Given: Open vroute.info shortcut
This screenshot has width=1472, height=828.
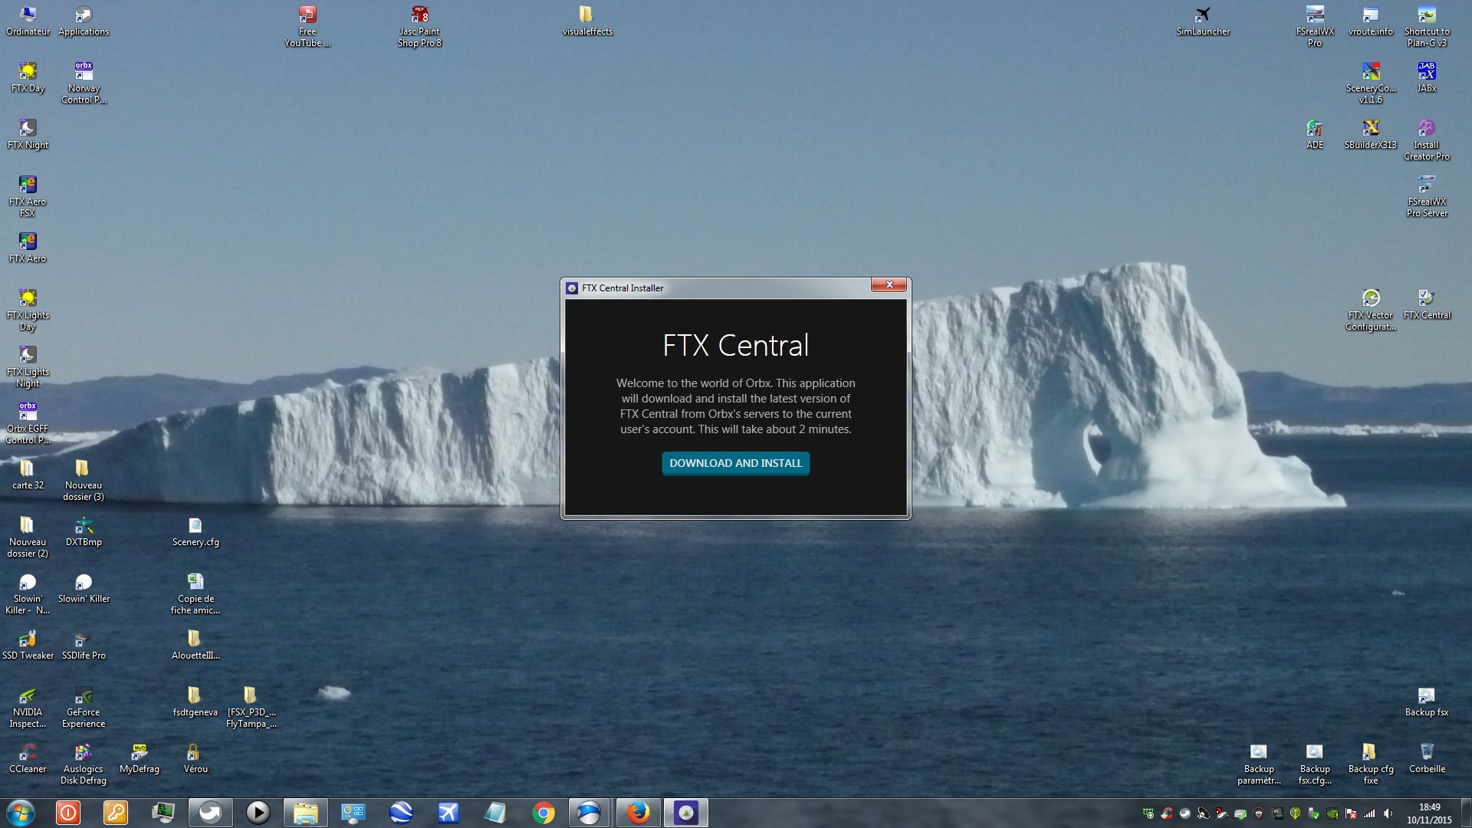Looking at the screenshot, I should (x=1371, y=21).
